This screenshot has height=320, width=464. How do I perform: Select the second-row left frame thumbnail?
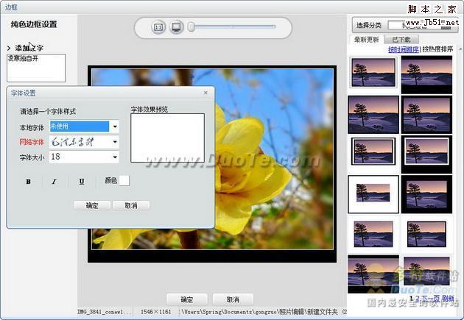373,114
